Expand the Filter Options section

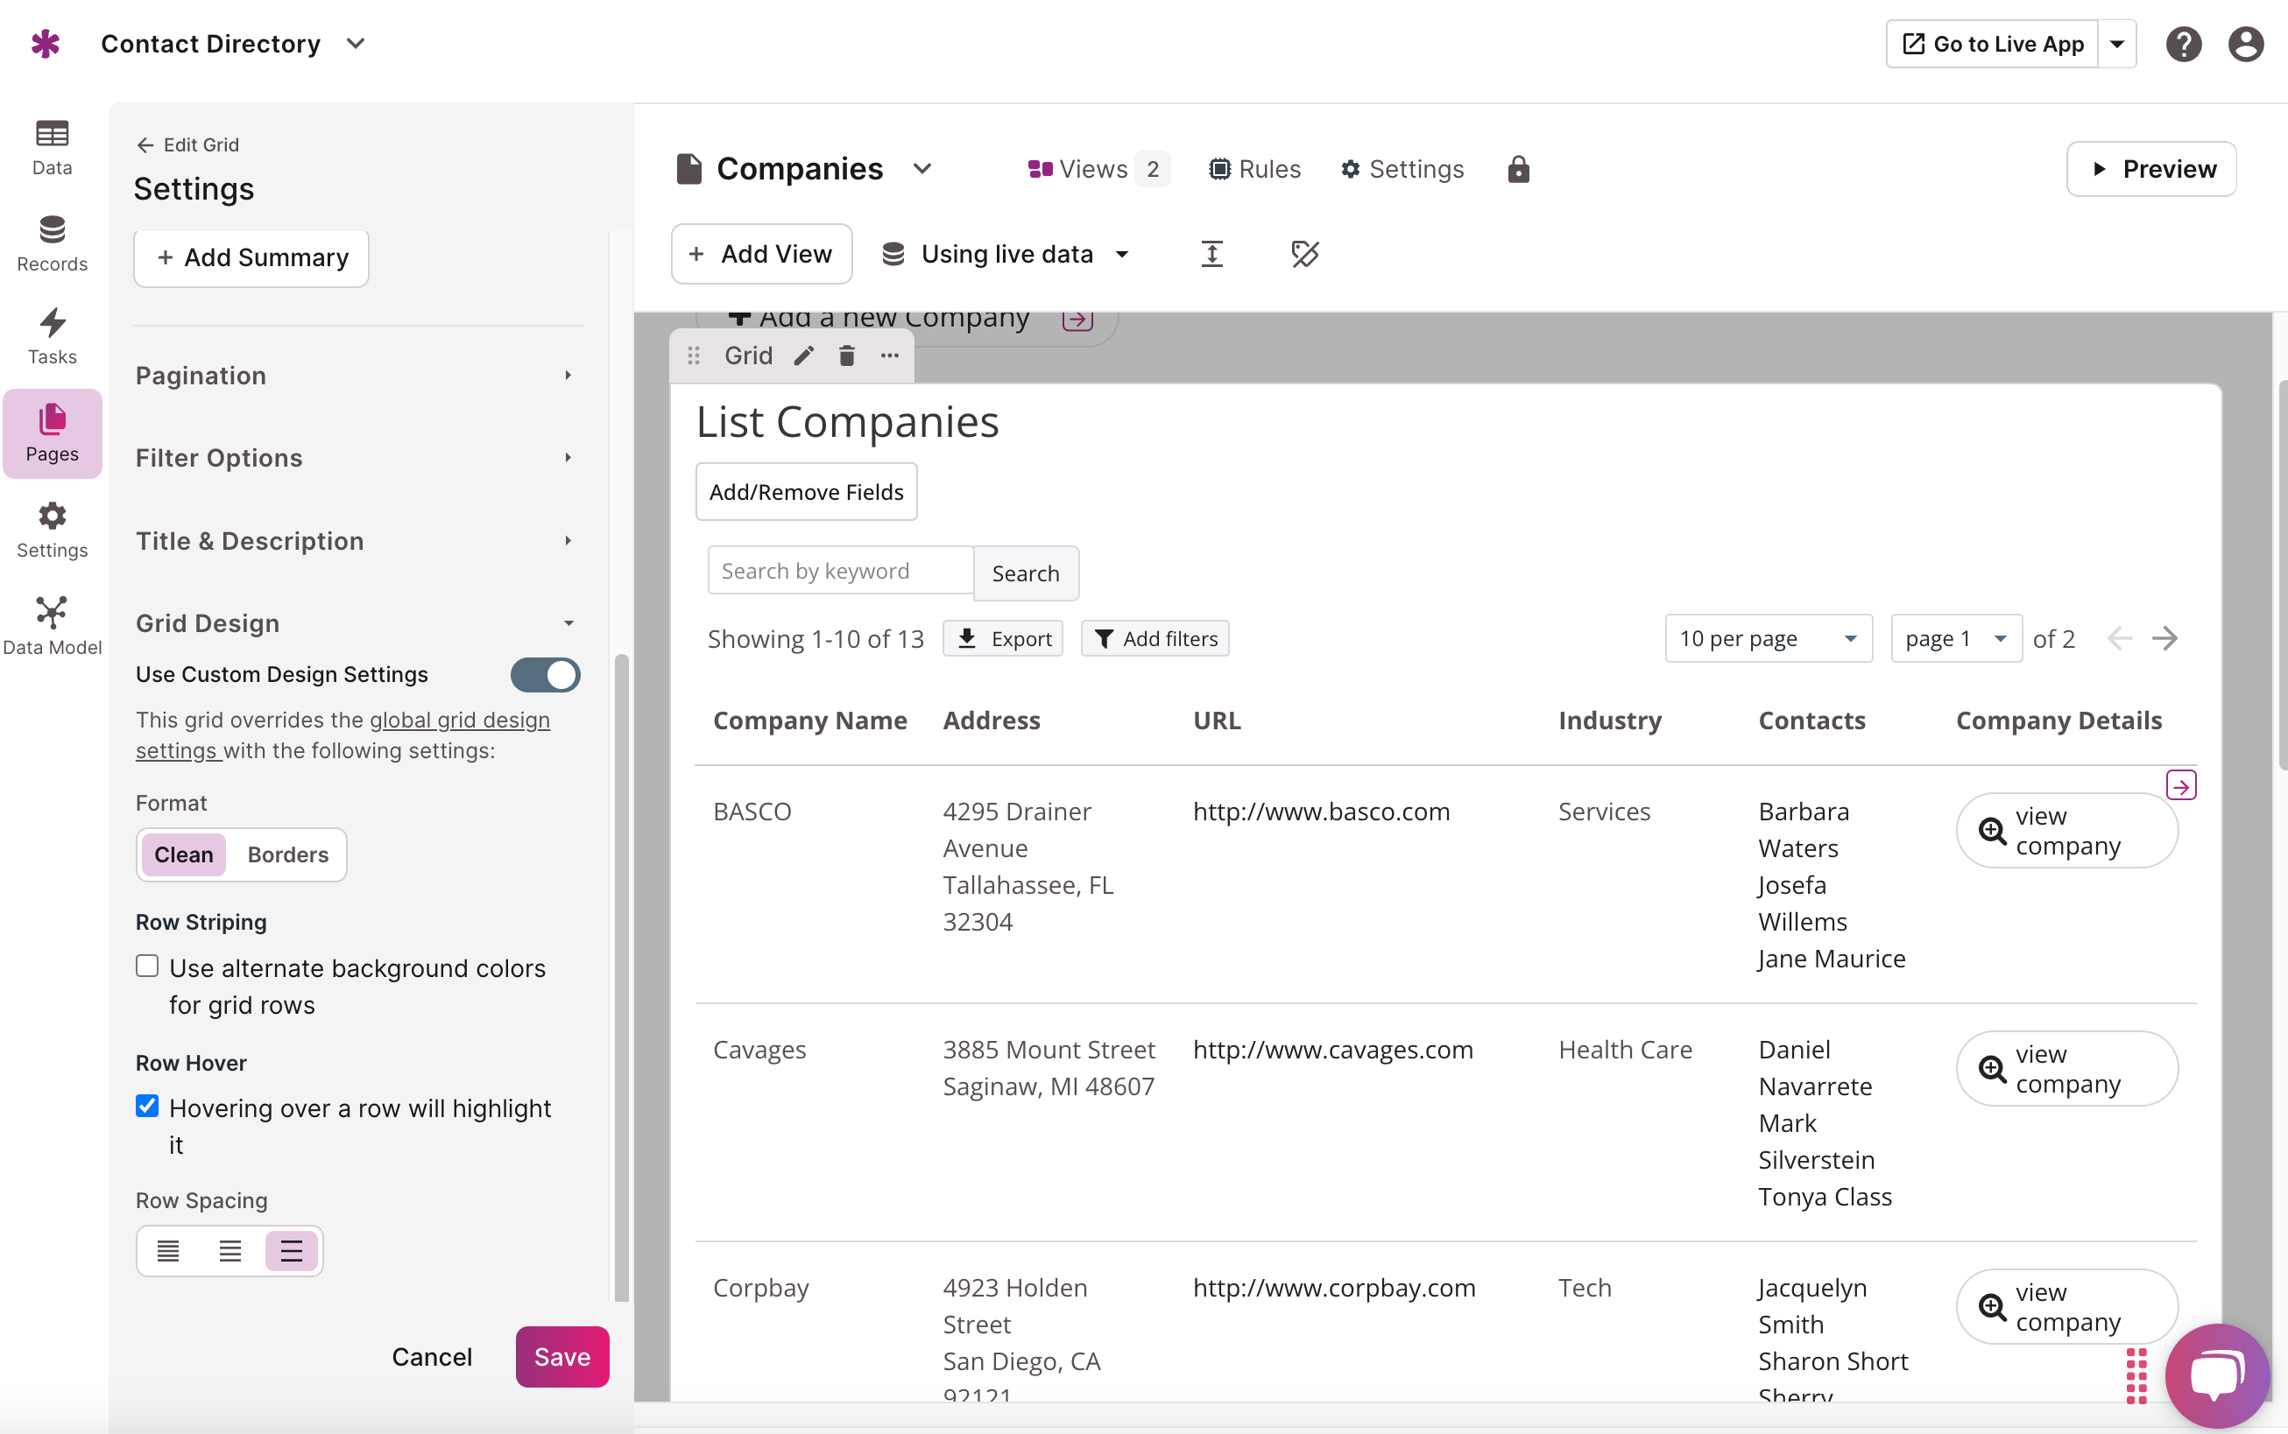tap(357, 458)
